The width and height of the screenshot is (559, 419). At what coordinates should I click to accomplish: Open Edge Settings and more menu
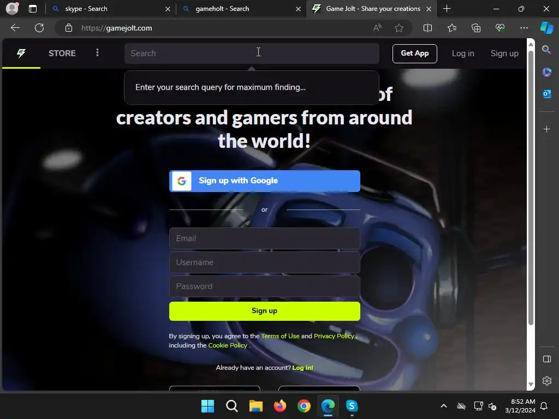point(524,28)
